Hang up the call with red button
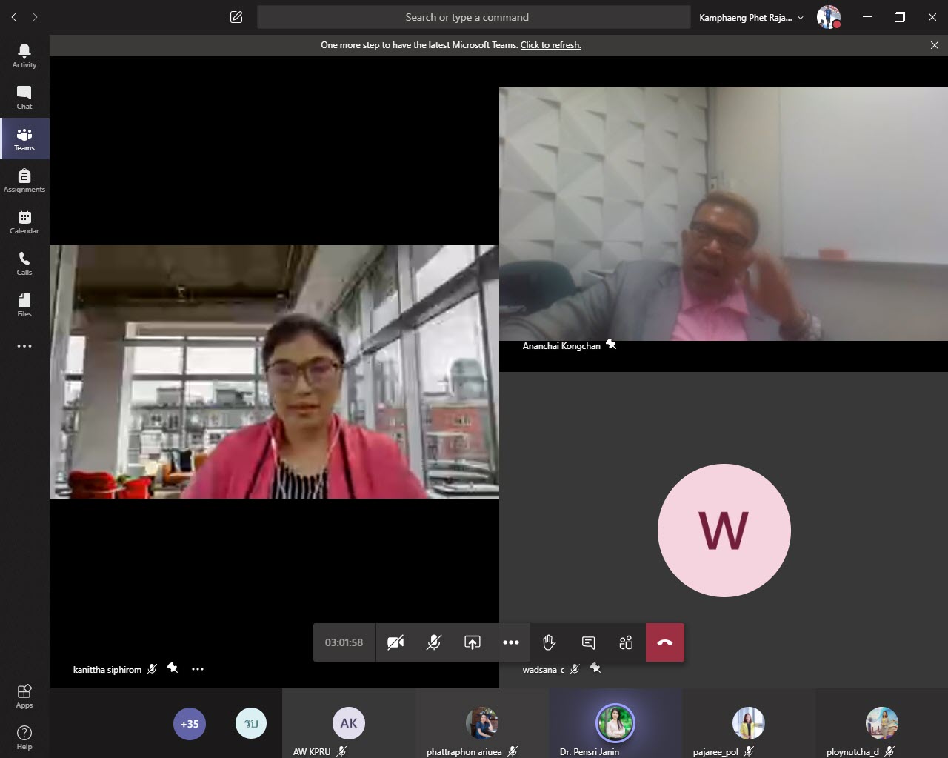Image resolution: width=948 pixels, height=758 pixels. [664, 642]
